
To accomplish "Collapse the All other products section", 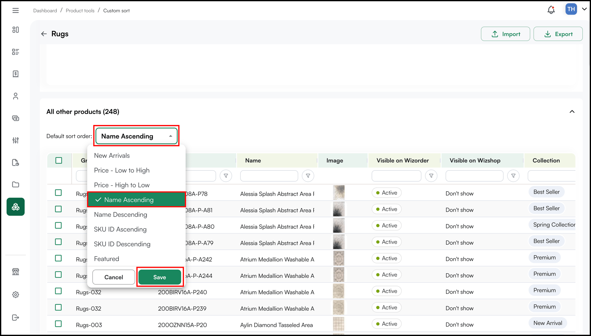I will (572, 112).
